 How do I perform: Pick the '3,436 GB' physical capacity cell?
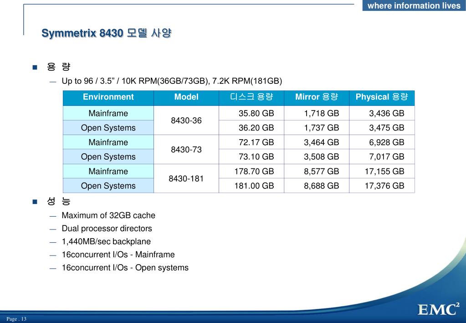(382, 113)
